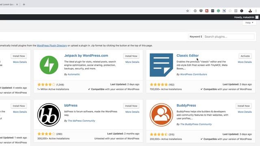The image size is (260, 146).
Task: Activate the Classic Editor plugin
Action: [x=245, y=56]
